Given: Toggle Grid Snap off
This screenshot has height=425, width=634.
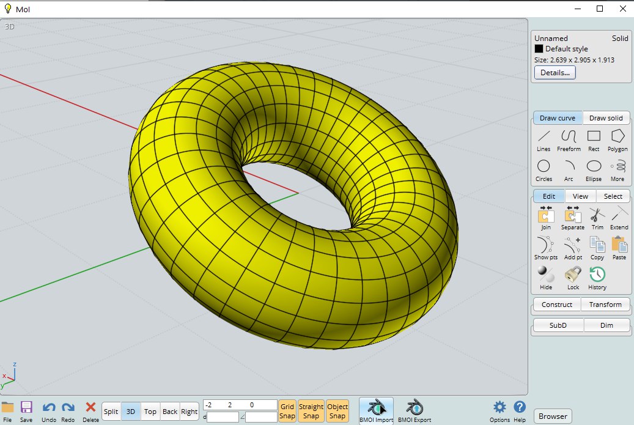Looking at the screenshot, I should coord(287,411).
